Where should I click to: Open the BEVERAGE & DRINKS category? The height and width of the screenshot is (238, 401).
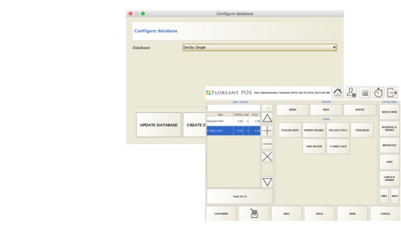click(x=390, y=129)
